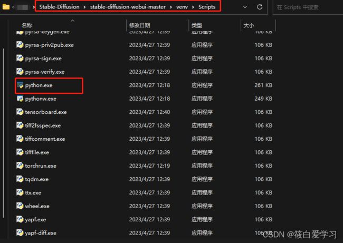This screenshot has height=243, width=343.
Task: Go to the stable-diffusion-webui-master breadcrumb folder
Action: (x=129, y=7)
